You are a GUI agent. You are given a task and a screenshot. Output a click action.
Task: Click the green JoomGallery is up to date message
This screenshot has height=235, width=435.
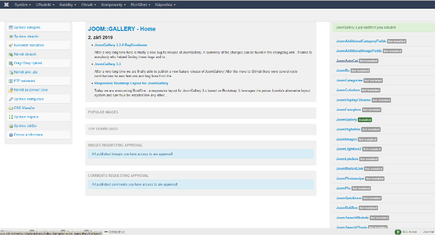click(x=384, y=27)
